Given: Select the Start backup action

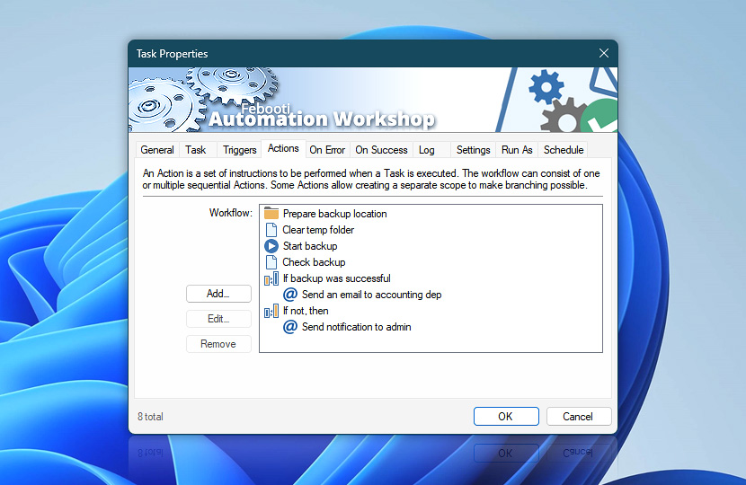Looking at the screenshot, I should tap(310, 246).
